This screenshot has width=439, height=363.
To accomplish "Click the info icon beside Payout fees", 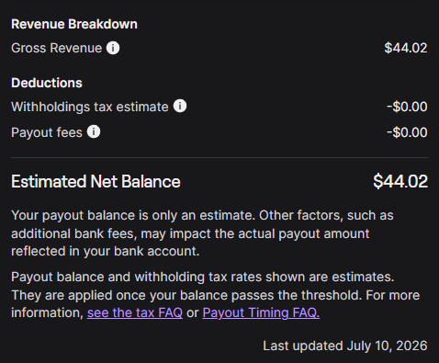I will 94,131.
